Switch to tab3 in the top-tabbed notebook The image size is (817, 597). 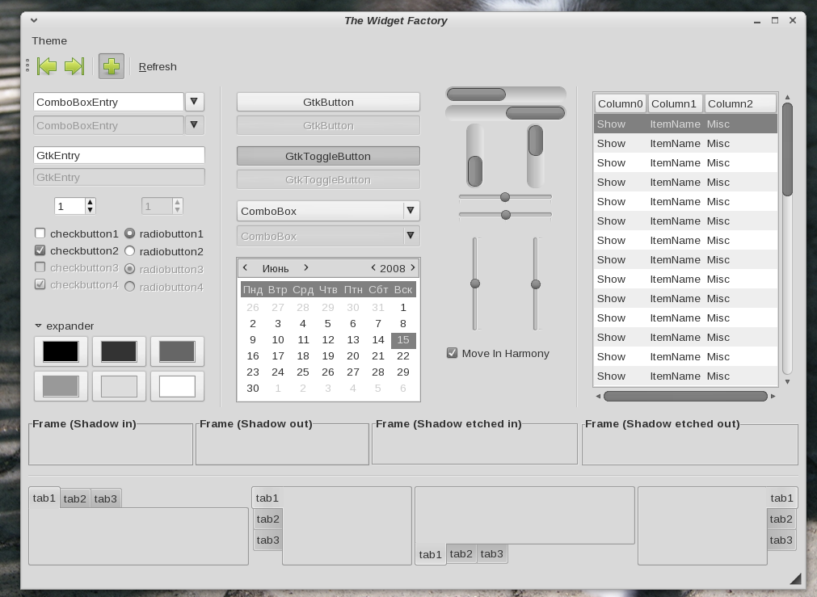click(x=106, y=498)
